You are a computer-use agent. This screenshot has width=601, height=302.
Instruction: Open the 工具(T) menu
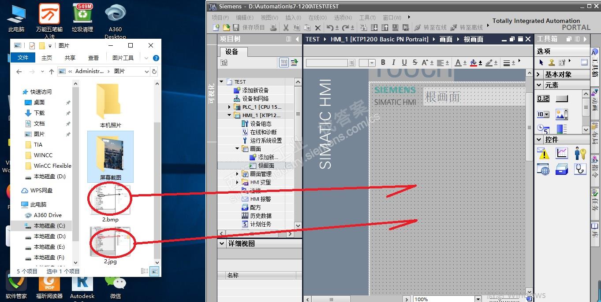367,18
